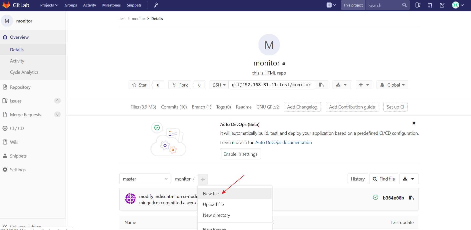The height and width of the screenshot is (230, 471).
Task: Switch clone protocol from SSH dropdown
Action: (x=219, y=85)
